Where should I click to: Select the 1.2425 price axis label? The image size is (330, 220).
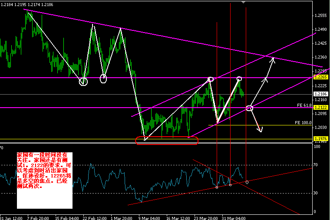[321, 43]
